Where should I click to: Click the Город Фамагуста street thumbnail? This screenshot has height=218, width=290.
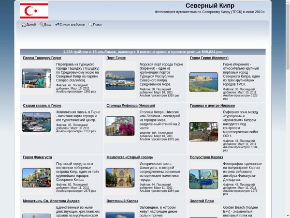(37, 178)
